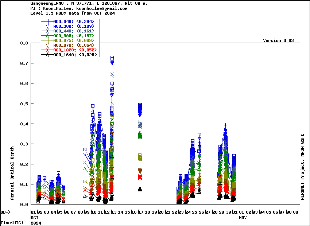Click day label 19 on the x-axis
Image resolution: width=310 pixels, height=226 pixels.
154,212
